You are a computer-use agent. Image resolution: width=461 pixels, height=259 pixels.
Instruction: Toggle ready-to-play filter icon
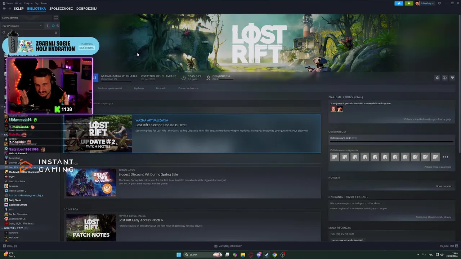pos(58,26)
